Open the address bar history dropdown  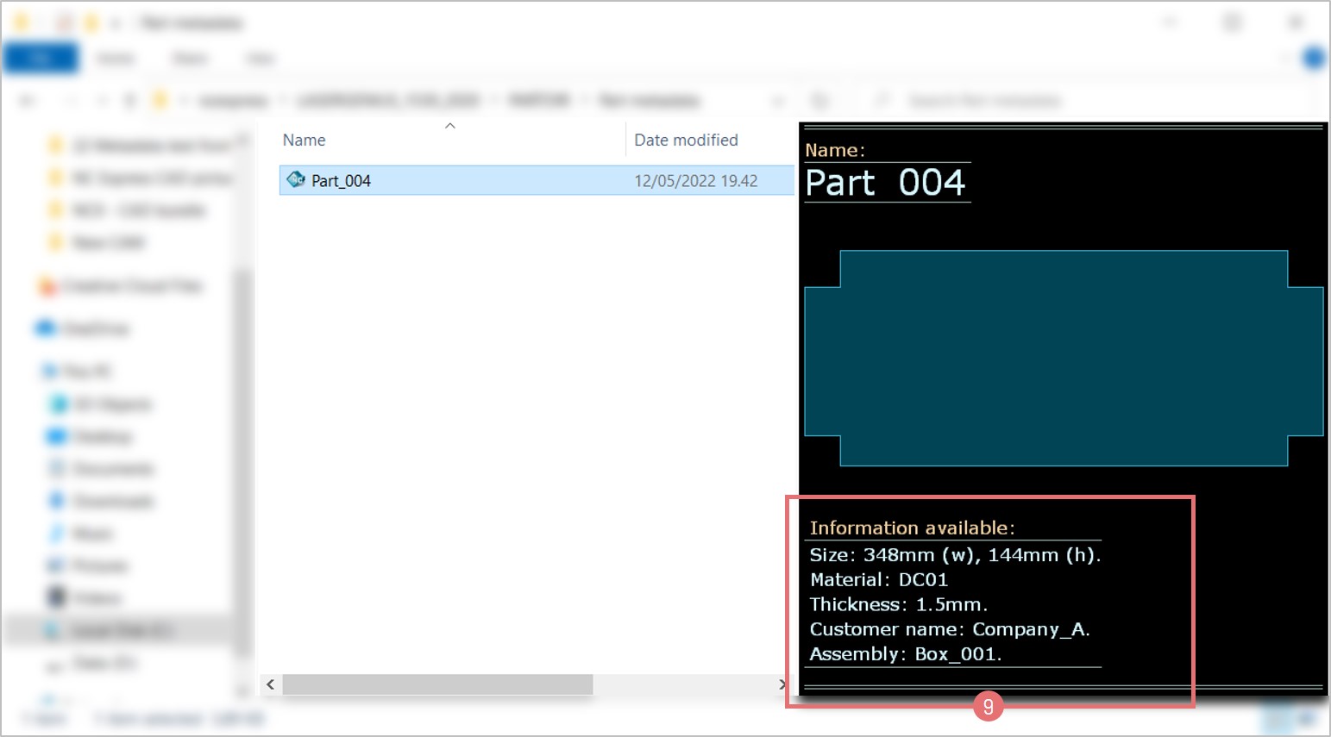pyautogui.click(x=778, y=101)
